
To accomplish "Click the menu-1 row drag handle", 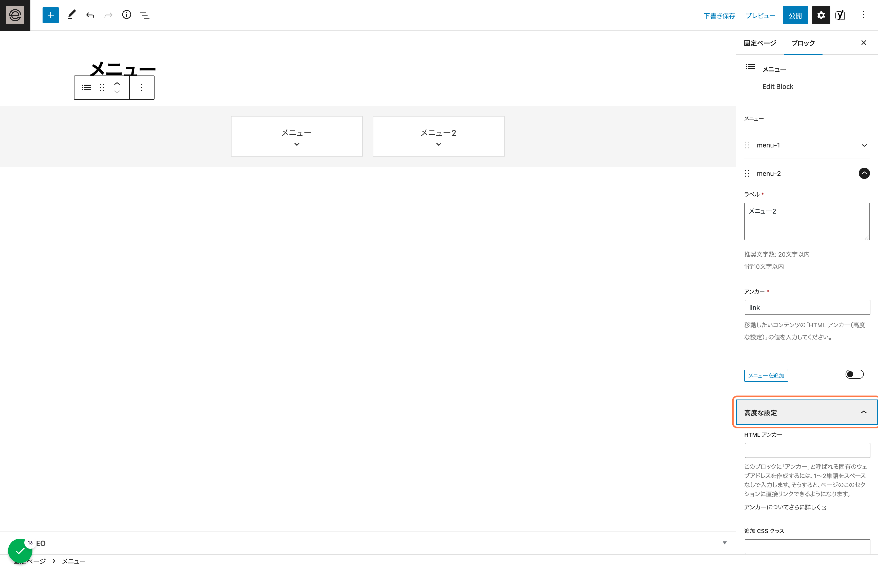I will (x=747, y=145).
